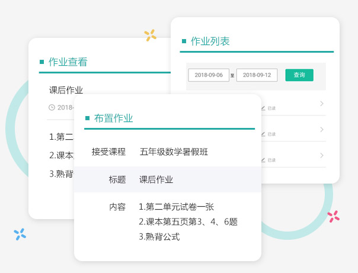
Task: Click the start date field 2018-09-06
Action: click(x=208, y=75)
